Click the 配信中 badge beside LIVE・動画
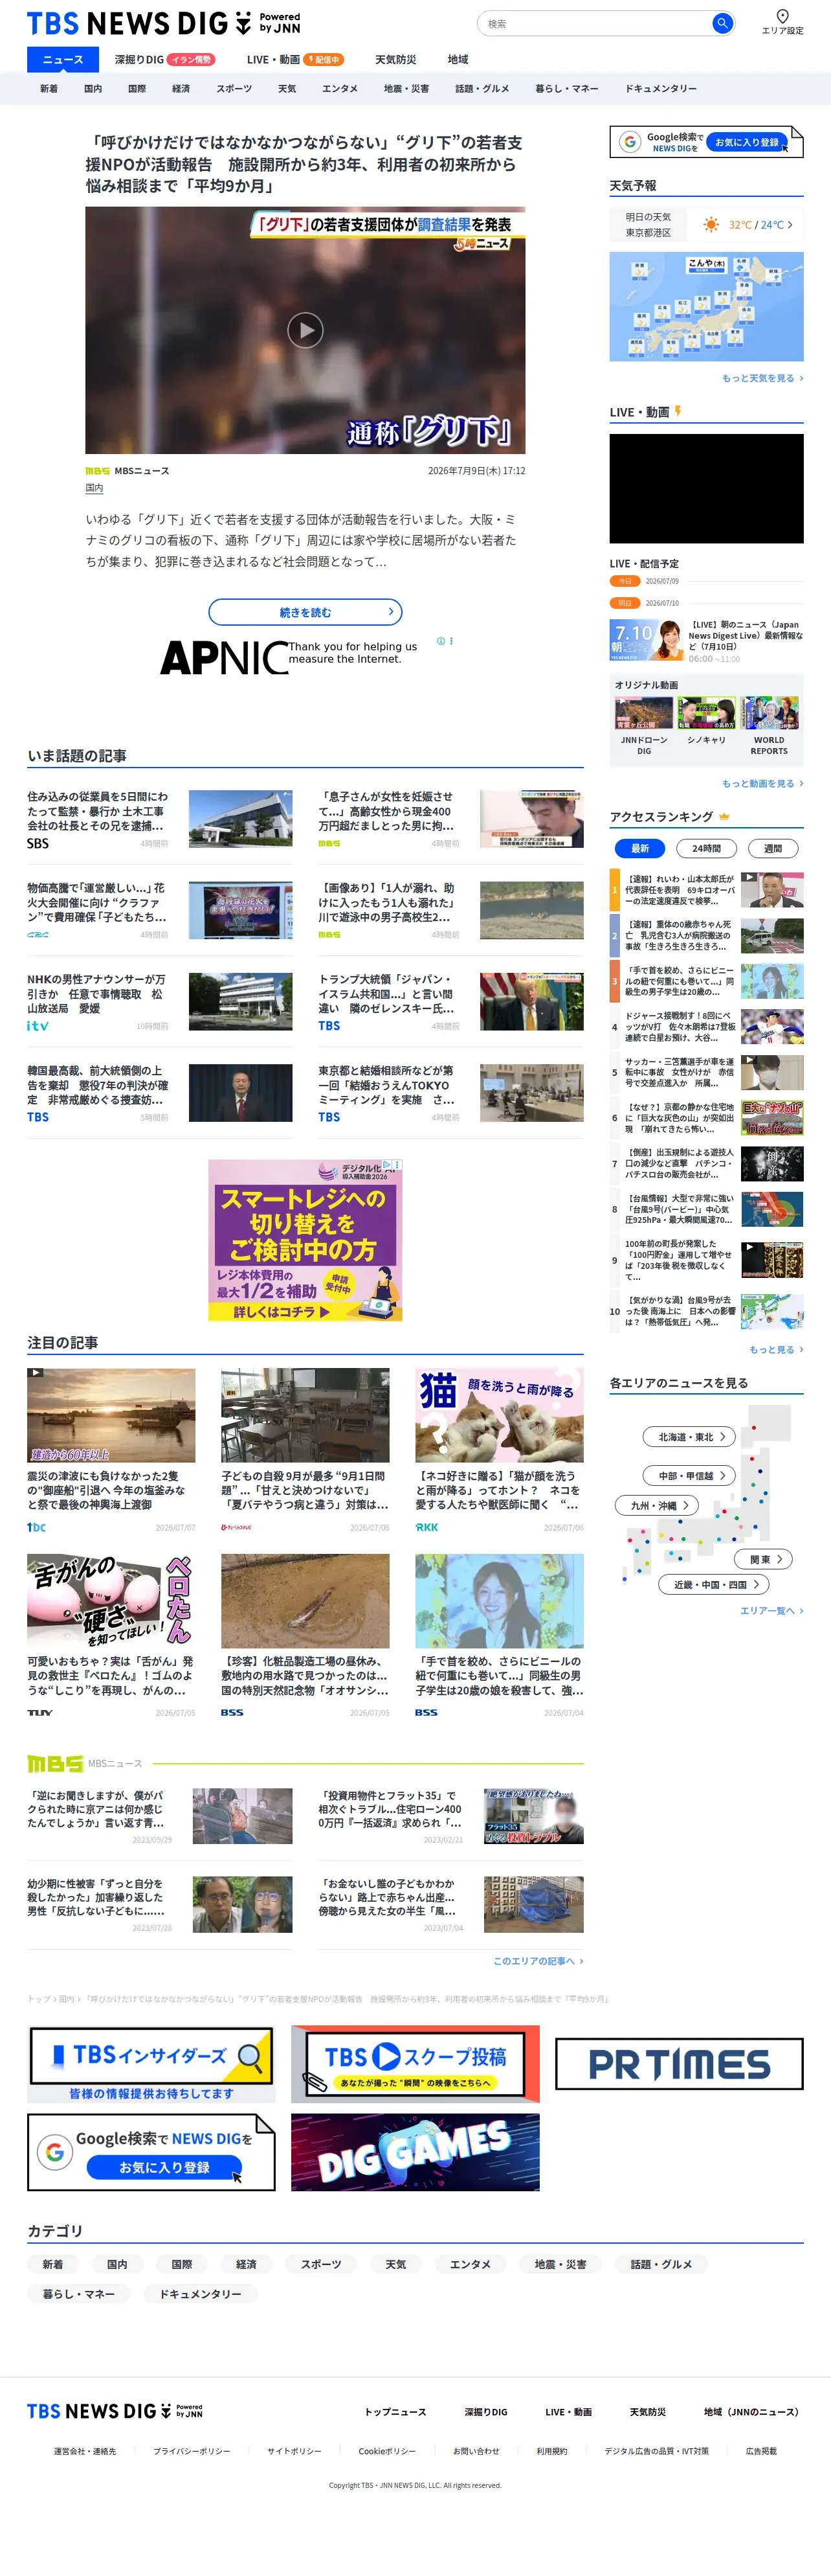 [324, 60]
